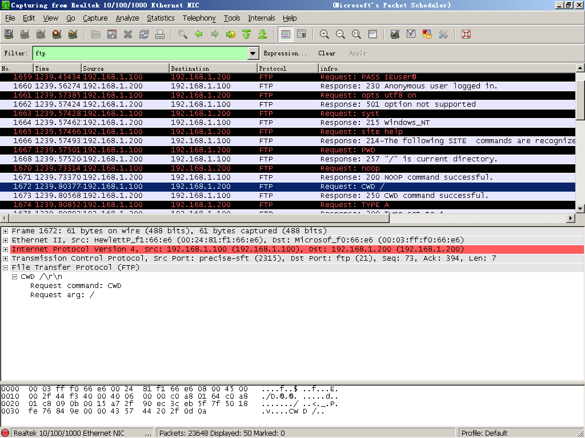585x438 pixels.
Task: Sort by Protocol column header
Action: point(288,68)
